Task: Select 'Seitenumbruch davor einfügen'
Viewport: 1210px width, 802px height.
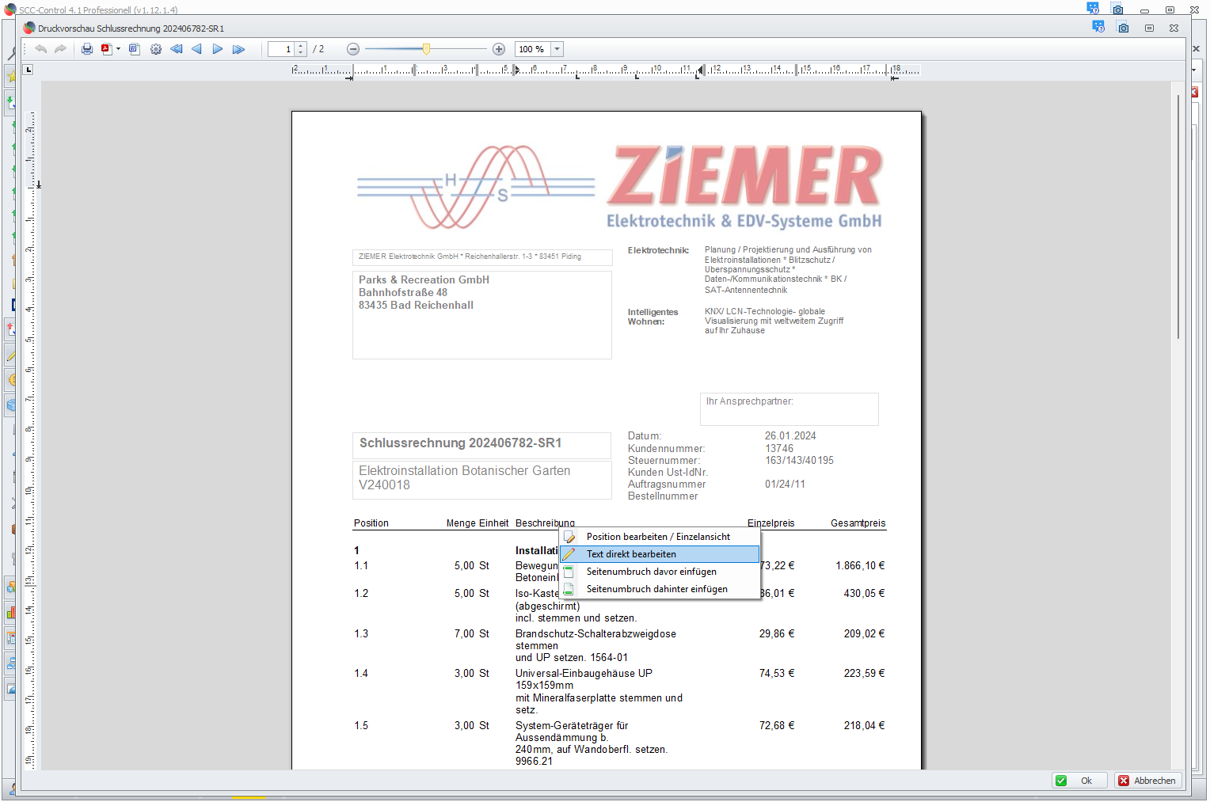Action: (x=651, y=572)
